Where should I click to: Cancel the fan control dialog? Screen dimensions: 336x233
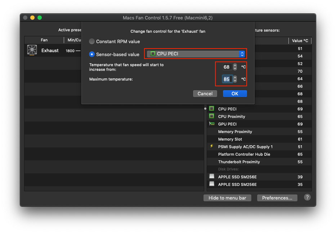pos(205,93)
